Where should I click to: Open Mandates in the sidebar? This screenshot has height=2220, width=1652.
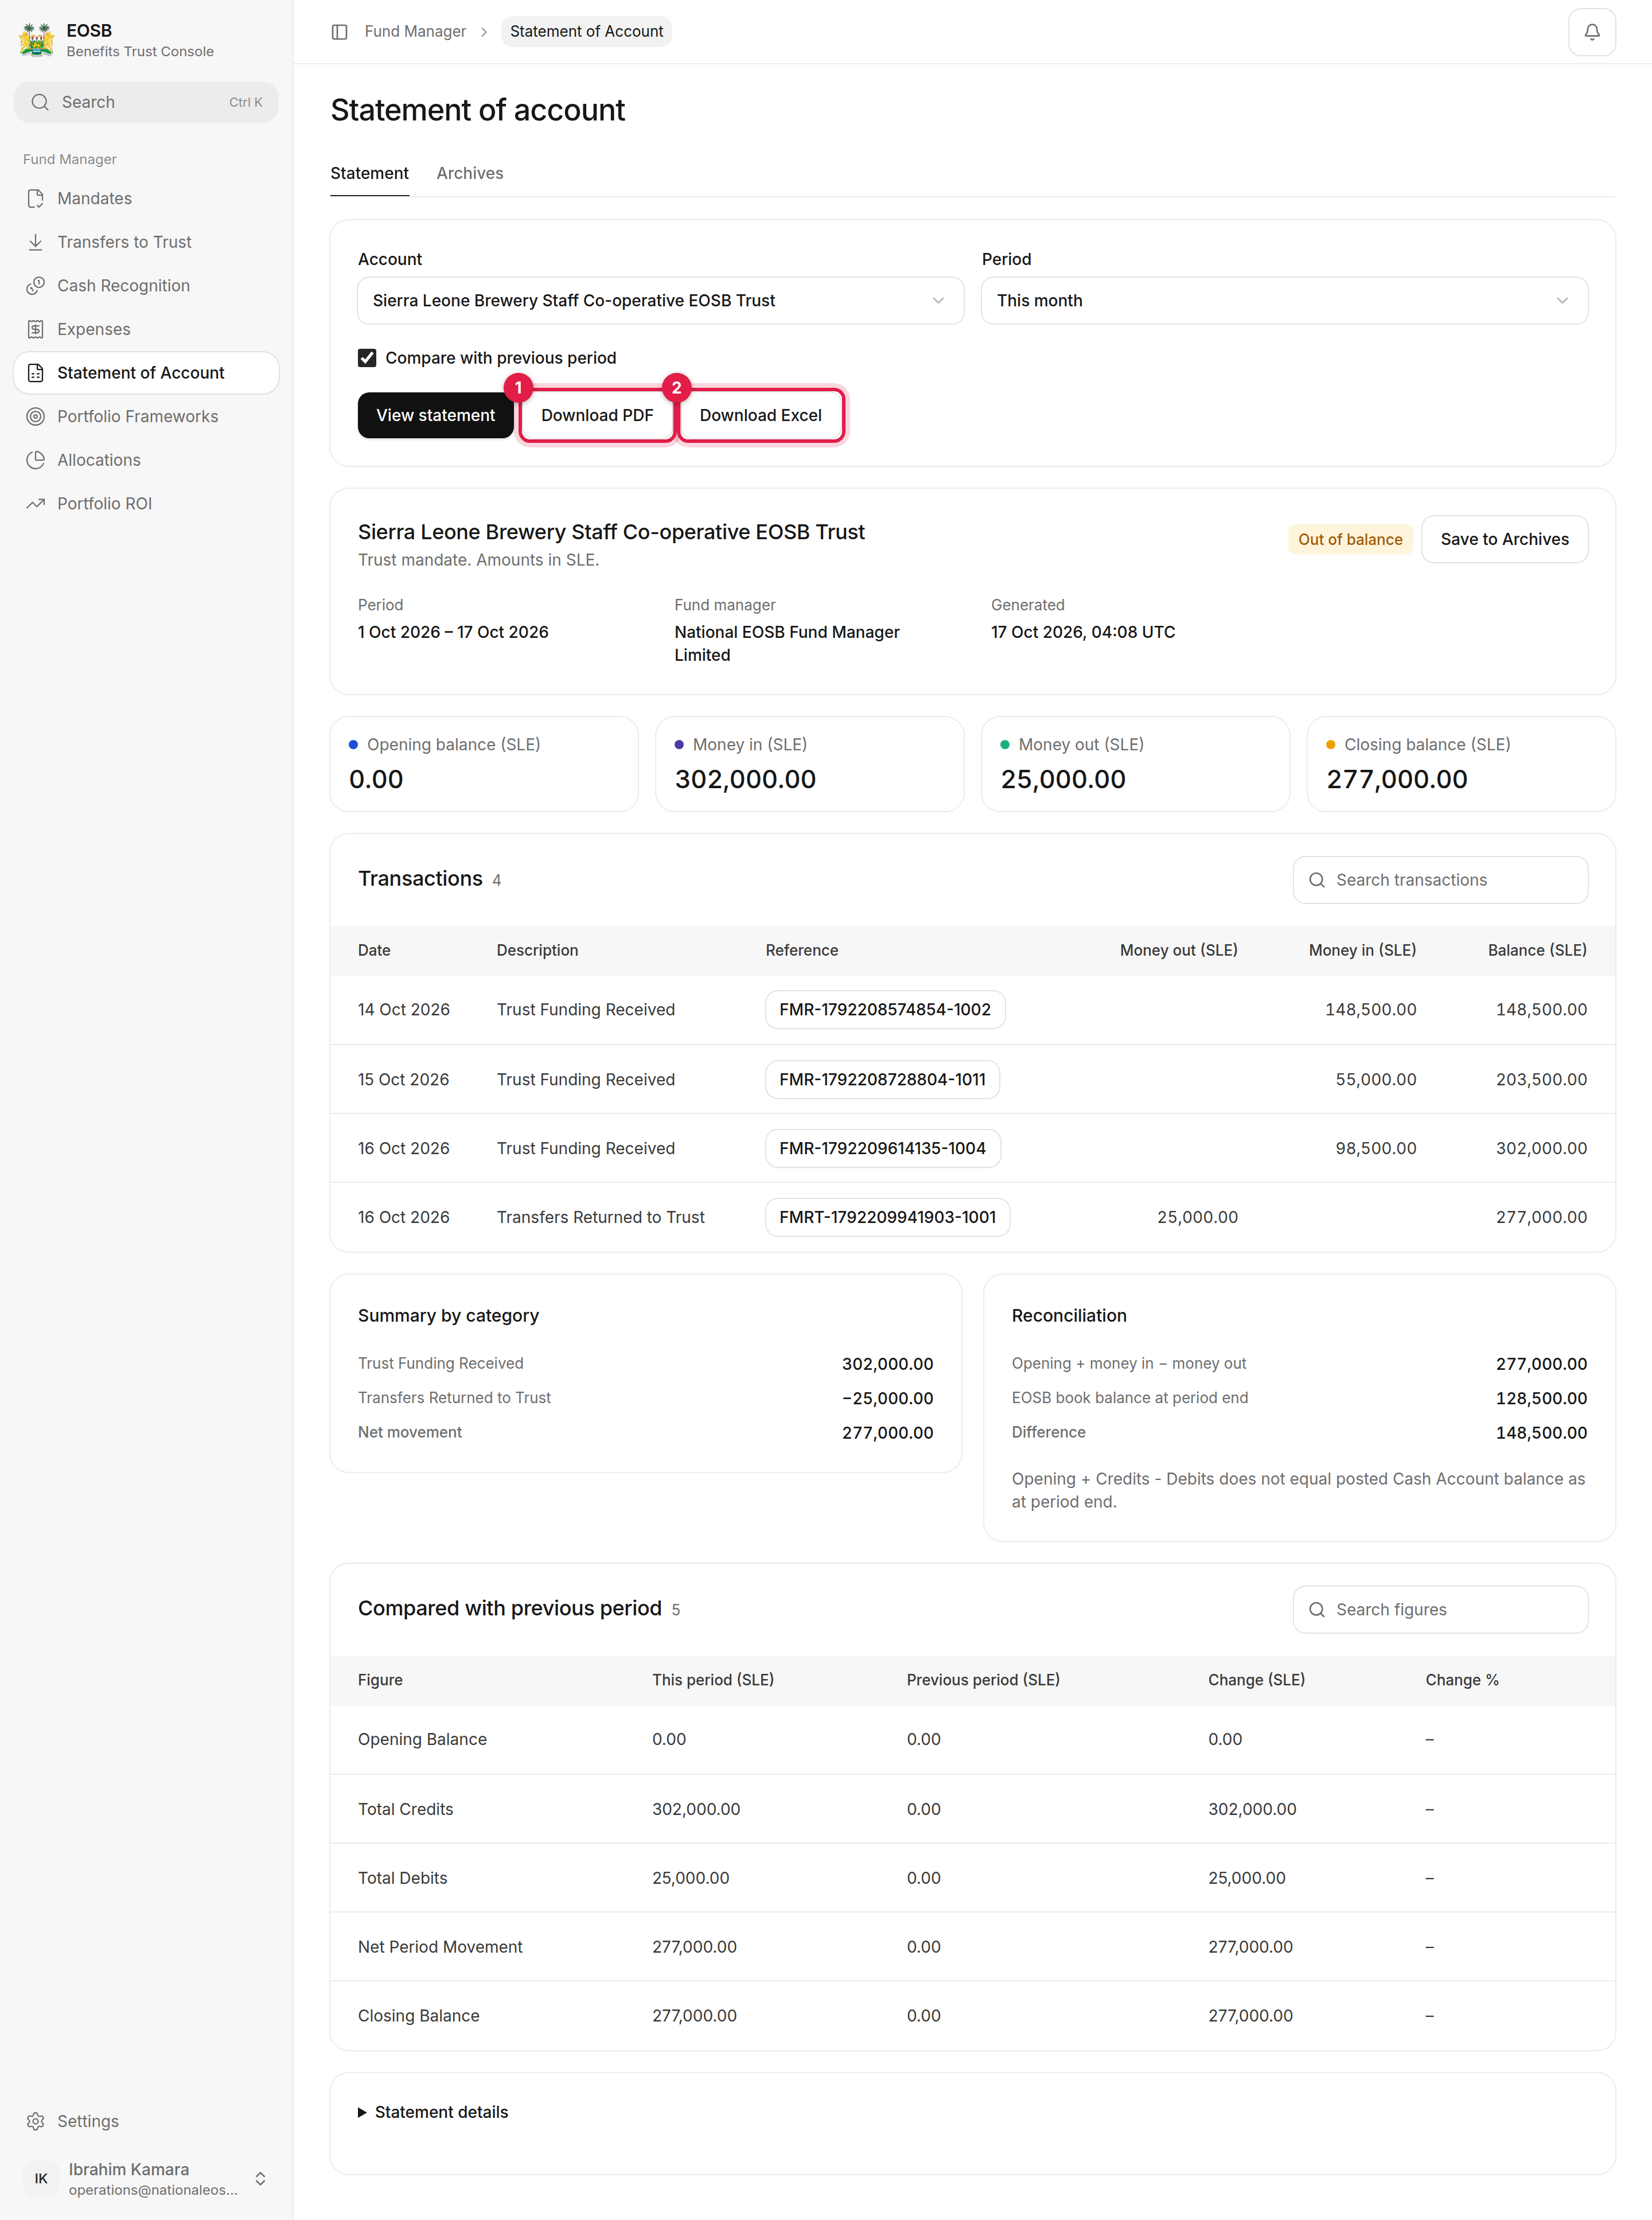pos(146,198)
